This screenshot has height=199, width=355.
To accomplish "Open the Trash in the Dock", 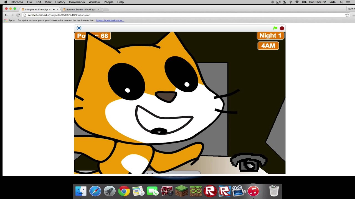I will [274, 191].
